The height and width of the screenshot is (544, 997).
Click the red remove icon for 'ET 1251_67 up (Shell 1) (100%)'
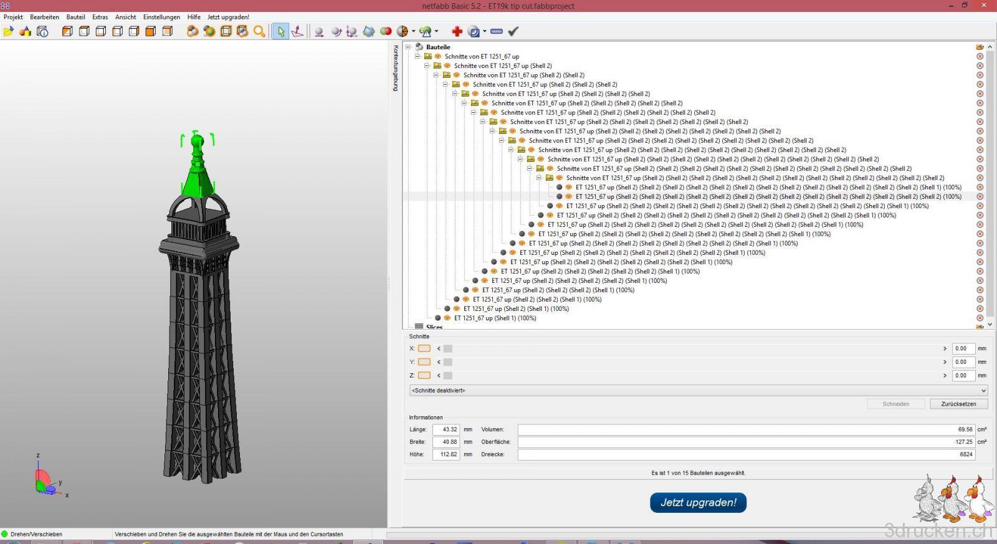980,318
